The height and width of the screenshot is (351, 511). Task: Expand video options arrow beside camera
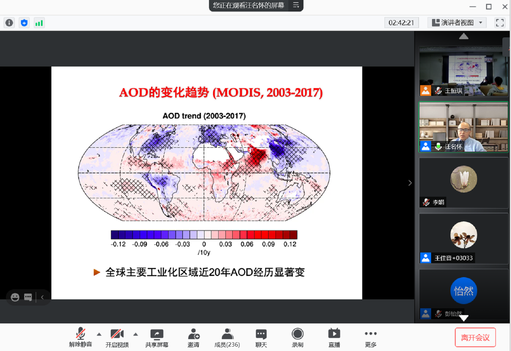pyautogui.click(x=136, y=334)
